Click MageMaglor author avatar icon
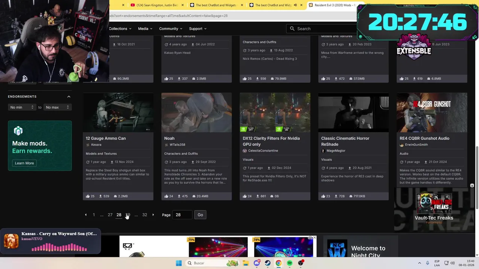Image resolution: width=479 pixels, height=269 pixels. click(x=323, y=151)
